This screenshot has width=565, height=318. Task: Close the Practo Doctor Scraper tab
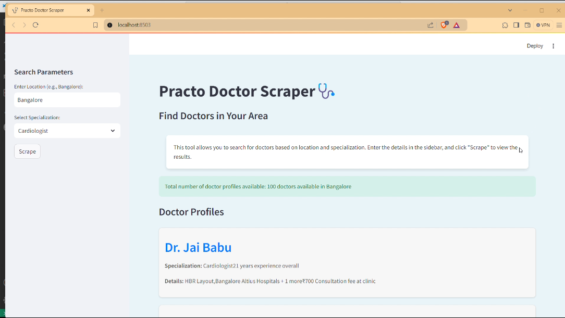[88, 10]
